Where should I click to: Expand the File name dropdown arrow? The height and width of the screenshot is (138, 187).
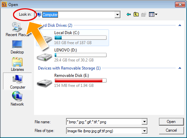pos(144,122)
